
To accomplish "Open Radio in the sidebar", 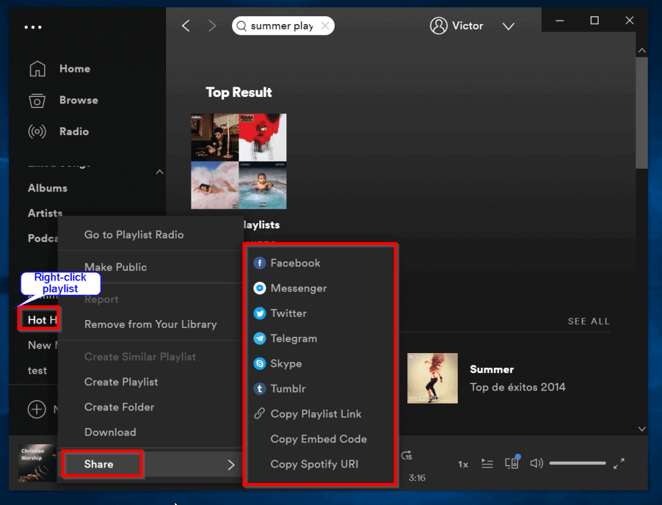I will coord(74,131).
